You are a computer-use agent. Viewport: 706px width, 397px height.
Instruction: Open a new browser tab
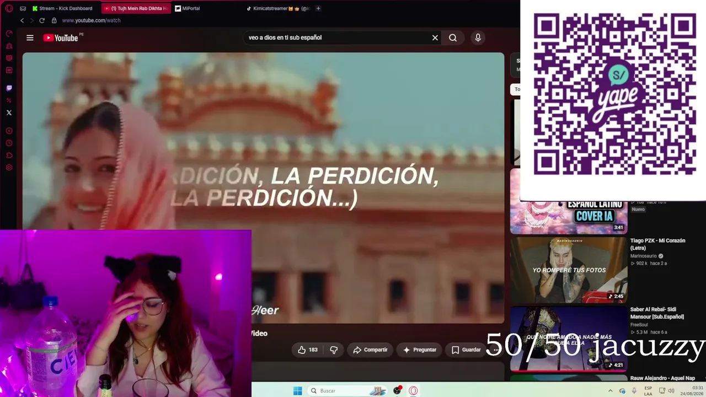pyautogui.click(x=318, y=8)
